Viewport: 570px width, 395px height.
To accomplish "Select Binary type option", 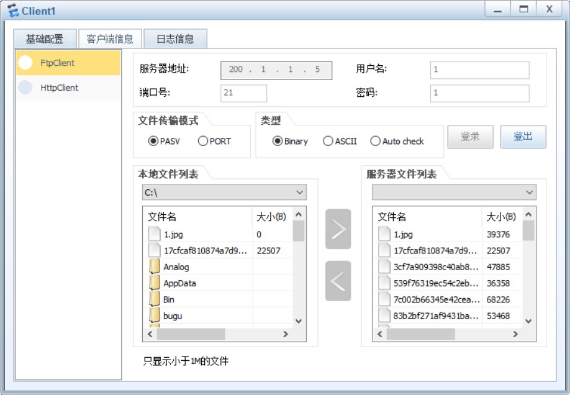I will [290, 141].
